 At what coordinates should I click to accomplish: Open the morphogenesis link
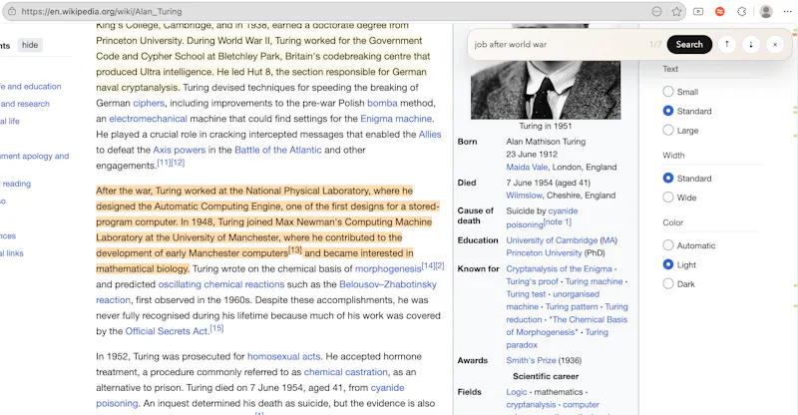[388, 269]
